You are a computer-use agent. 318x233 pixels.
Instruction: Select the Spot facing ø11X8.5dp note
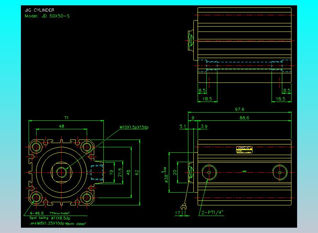coord(50,218)
